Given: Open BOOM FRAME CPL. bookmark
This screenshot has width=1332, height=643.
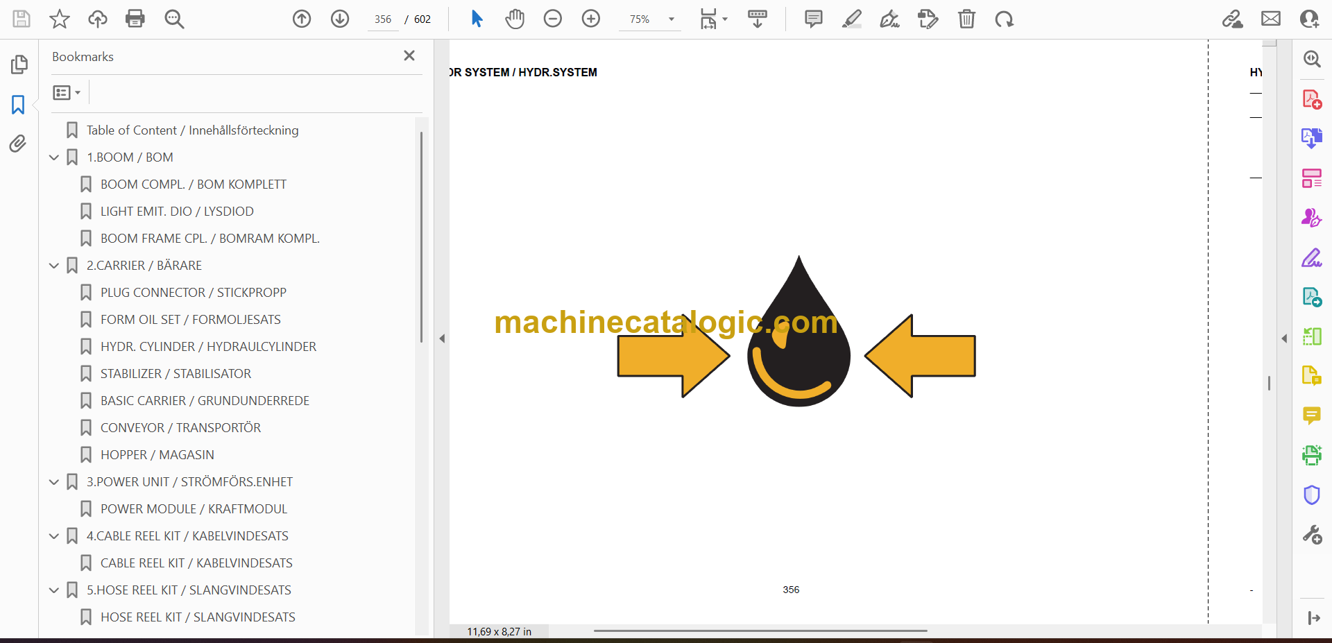Looking at the screenshot, I should coord(210,239).
